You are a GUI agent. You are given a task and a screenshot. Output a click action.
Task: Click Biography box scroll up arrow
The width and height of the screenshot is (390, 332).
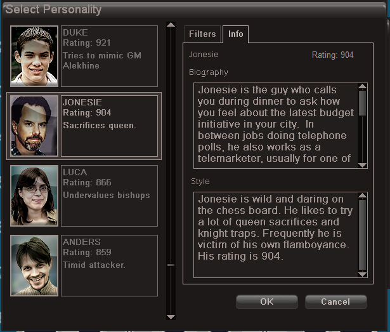(362, 86)
